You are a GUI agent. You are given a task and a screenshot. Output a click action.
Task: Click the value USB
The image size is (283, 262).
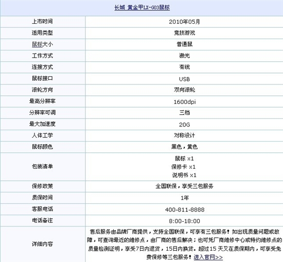click(184, 79)
